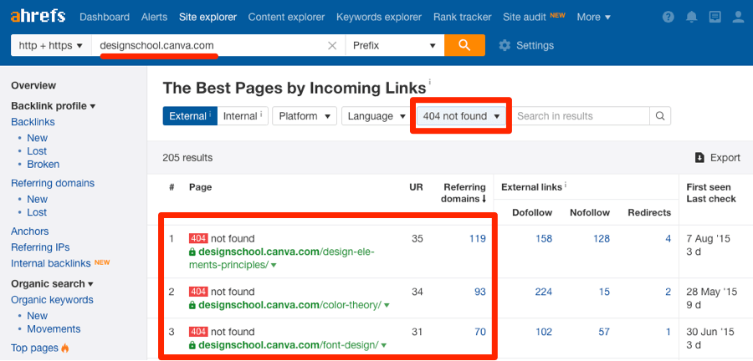Click Lost under Backlinks in sidebar
Viewport: 753px width, 361px height.
coord(37,151)
